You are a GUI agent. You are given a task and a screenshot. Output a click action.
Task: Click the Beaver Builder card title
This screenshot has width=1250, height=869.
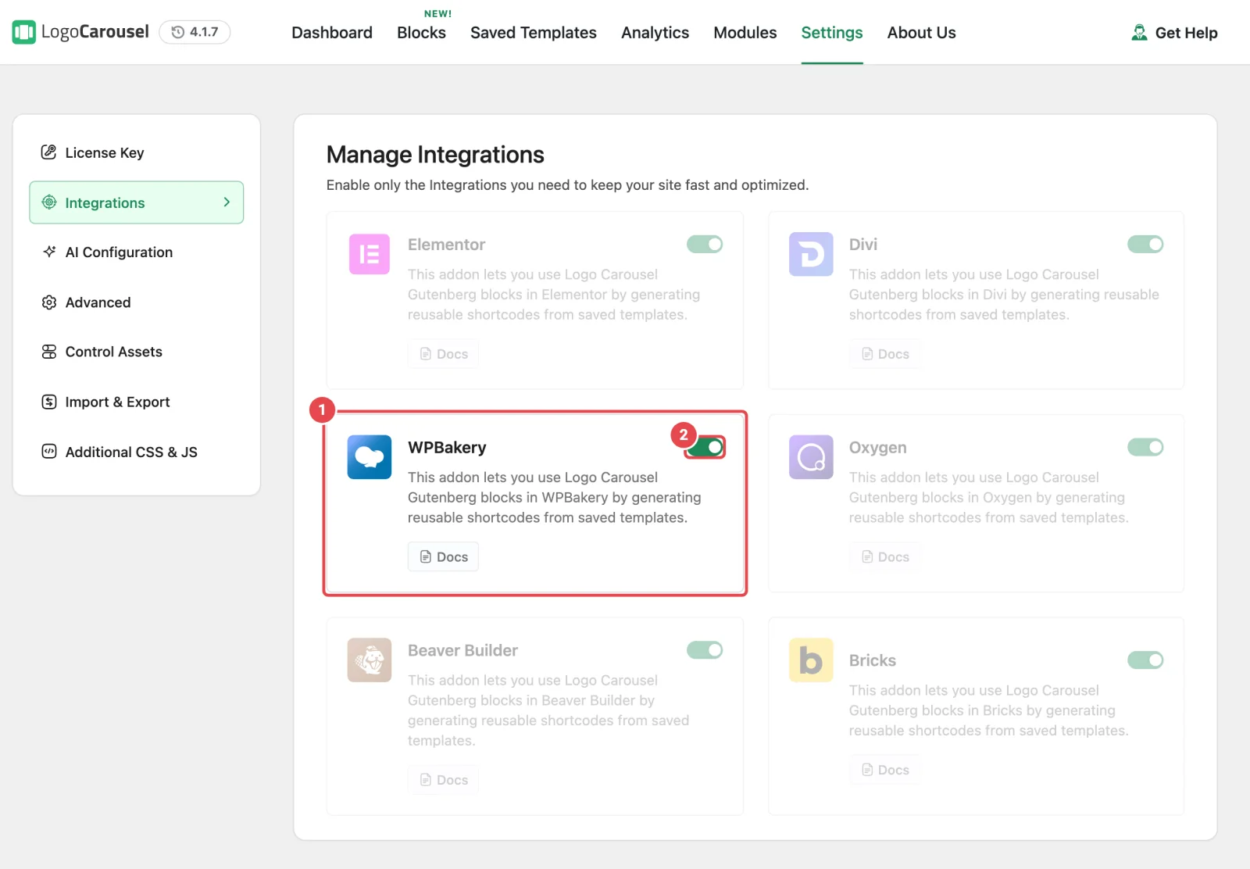tap(462, 650)
